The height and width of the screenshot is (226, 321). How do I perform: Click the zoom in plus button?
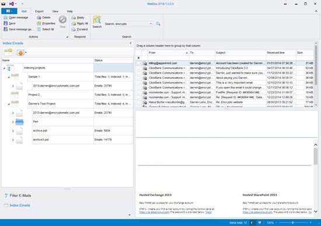coord(310,222)
